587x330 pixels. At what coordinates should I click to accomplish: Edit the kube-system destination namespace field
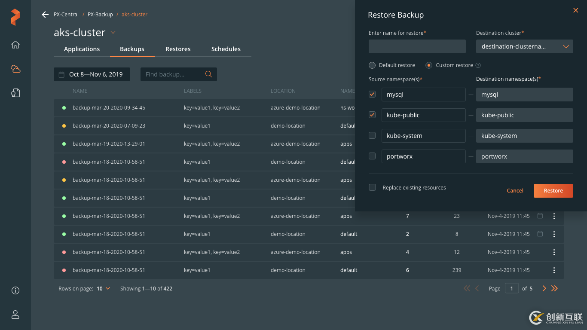click(525, 136)
